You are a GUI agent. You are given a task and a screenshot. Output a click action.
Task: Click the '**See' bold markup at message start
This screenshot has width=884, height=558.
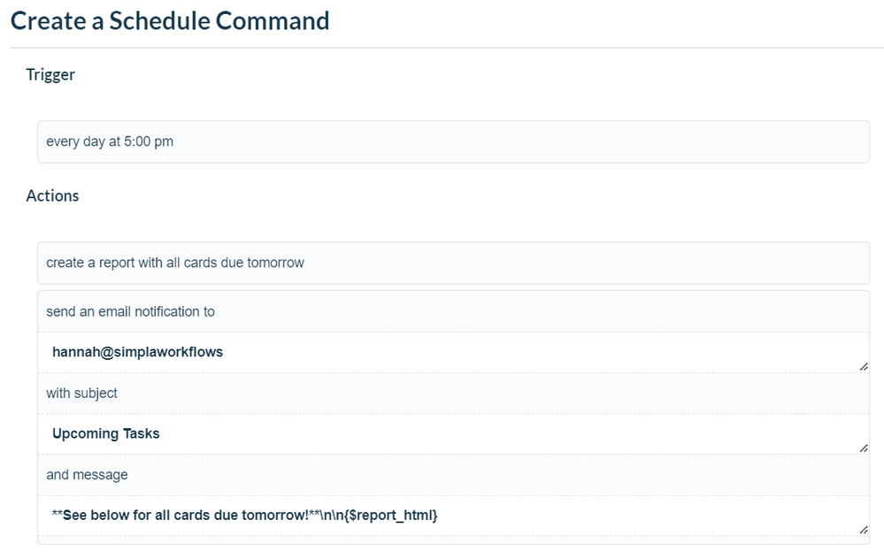pos(69,516)
